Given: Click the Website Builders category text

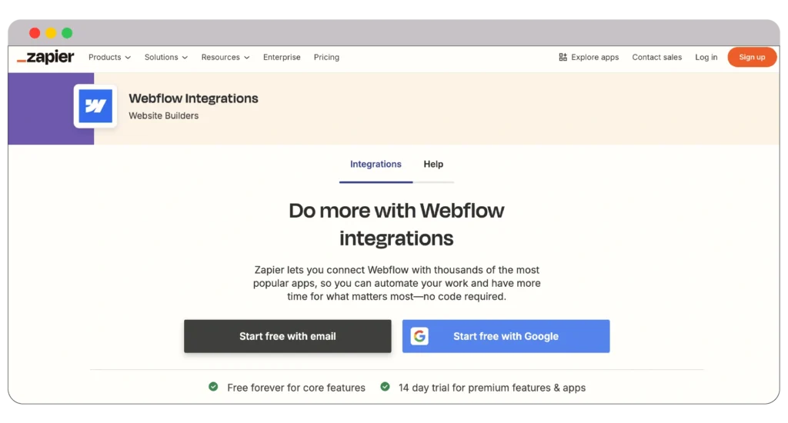Looking at the screenshot, I should [x=163, y=115].
